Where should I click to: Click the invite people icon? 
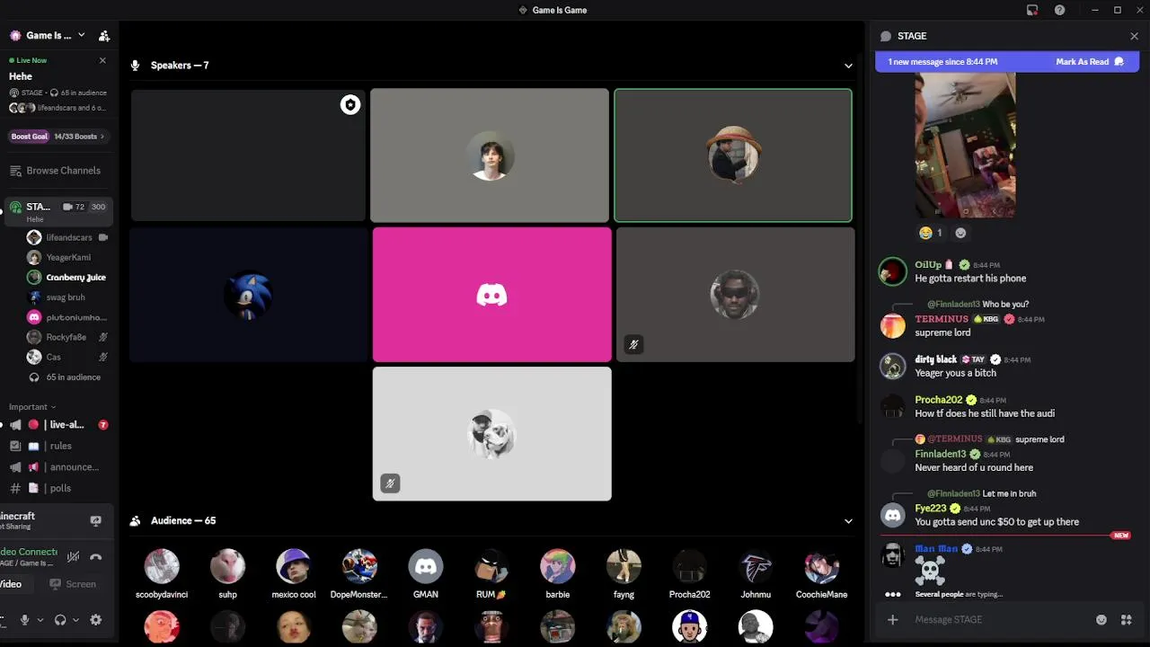(104, 36)
